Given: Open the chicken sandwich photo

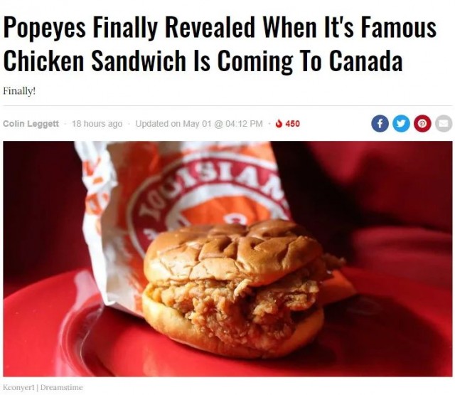Looking at the screenshot, I should pyautogui.click(x=227, y=259).
